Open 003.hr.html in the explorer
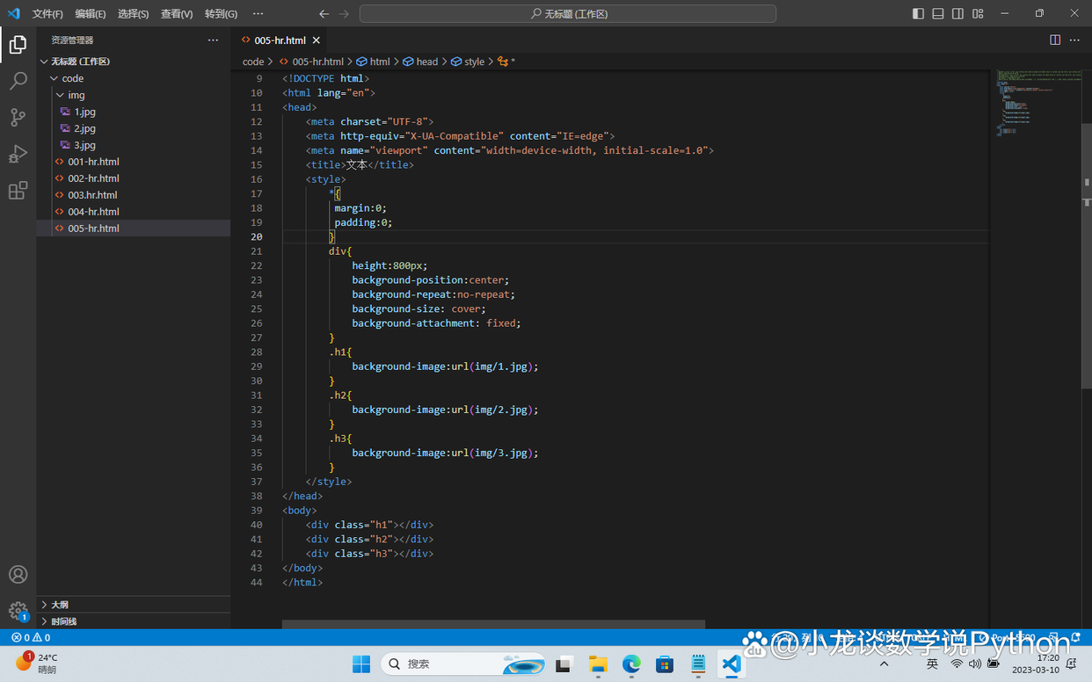The height and width of the screenshot is (682, 1092). [x=92, y=195]
